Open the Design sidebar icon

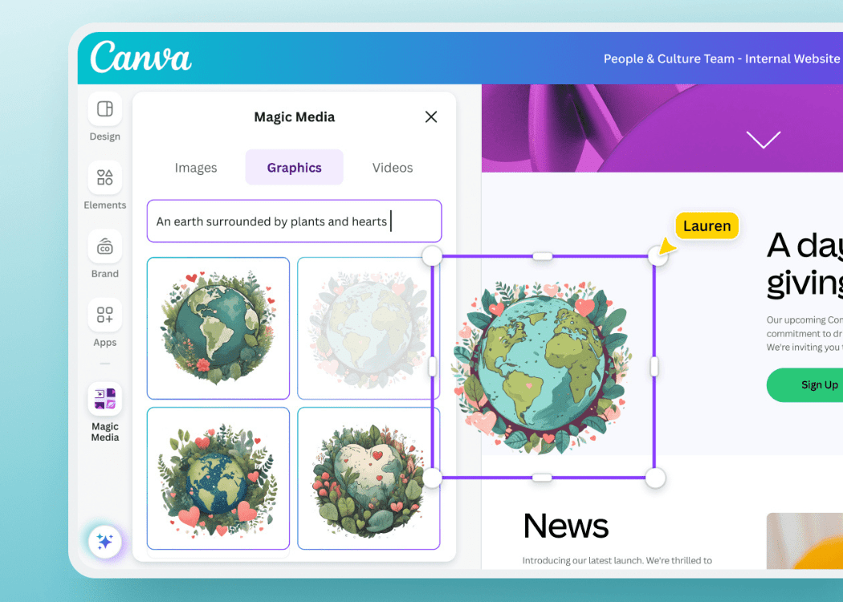pyautogui.click(x=105, y=109)
